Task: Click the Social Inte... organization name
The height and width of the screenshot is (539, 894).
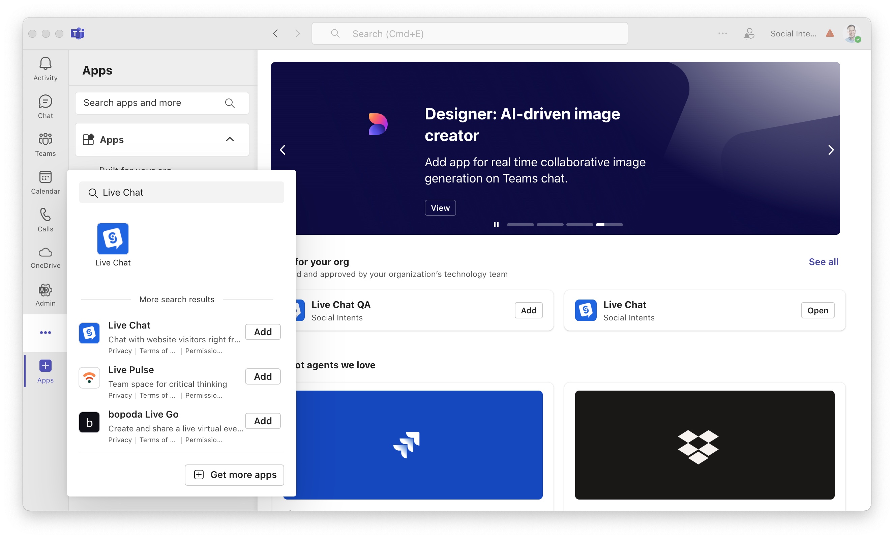Action: (793, 33)
